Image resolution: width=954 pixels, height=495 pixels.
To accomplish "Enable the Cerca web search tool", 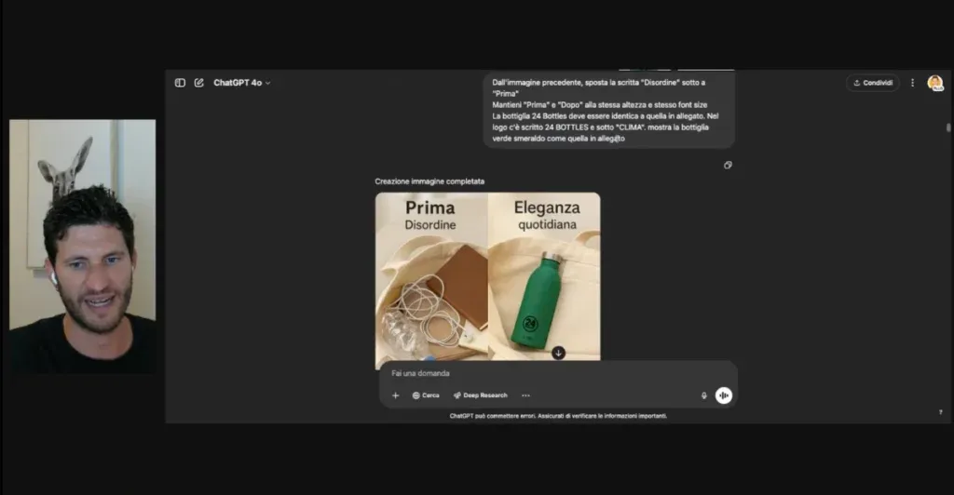I will [426, 395].
